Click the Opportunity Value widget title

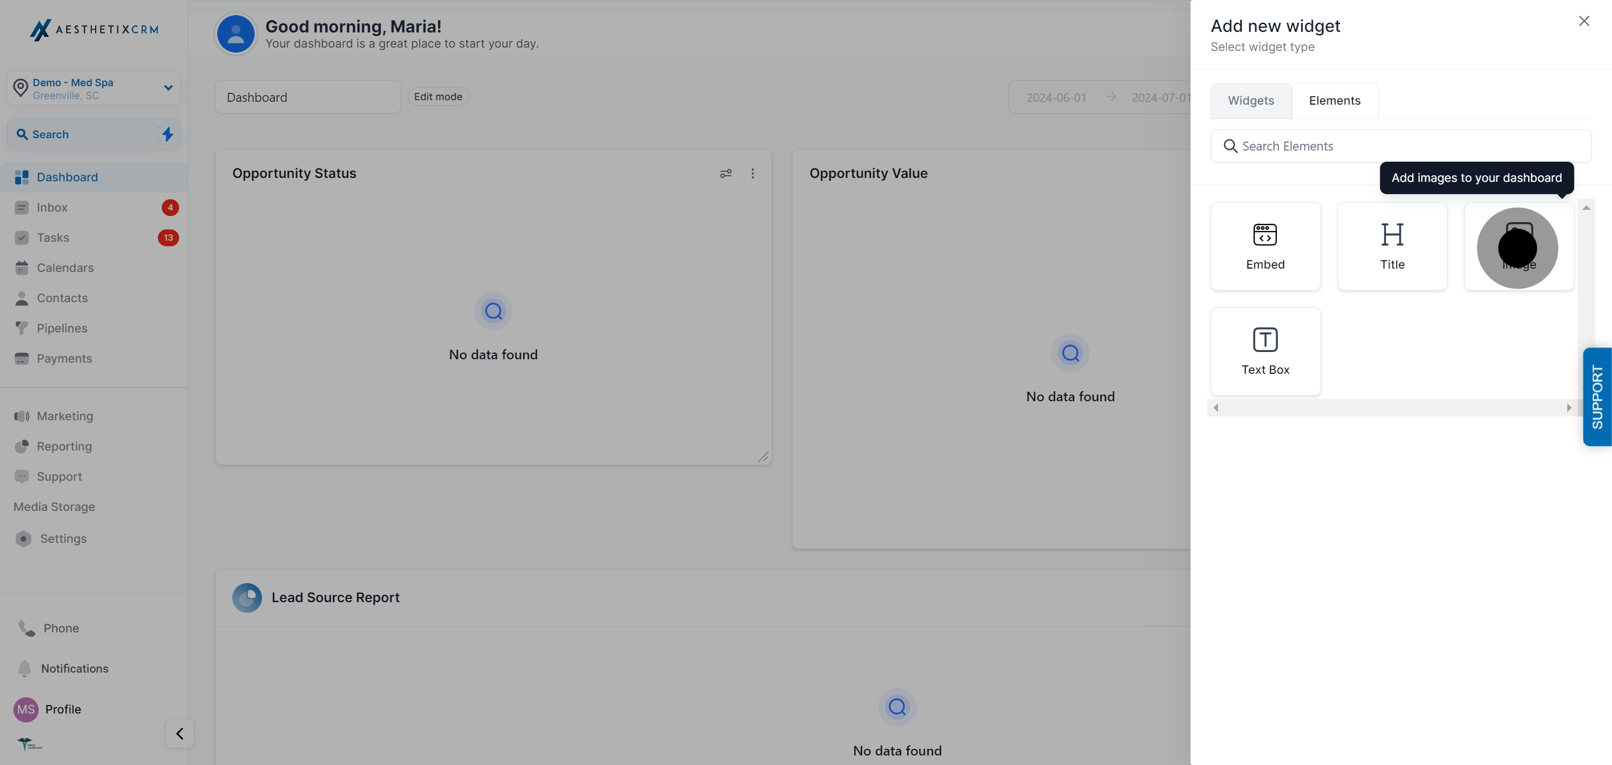868,173
